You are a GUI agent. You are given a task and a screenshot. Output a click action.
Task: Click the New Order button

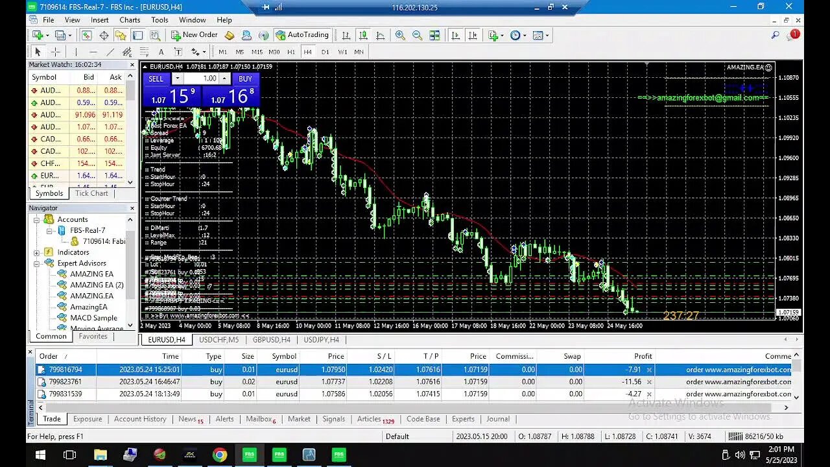tap(195, 35)
